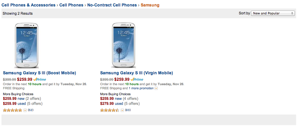Click the Virgin Mobile phone product image
This screenshot has width=297, height=126.
pos(124,45)
